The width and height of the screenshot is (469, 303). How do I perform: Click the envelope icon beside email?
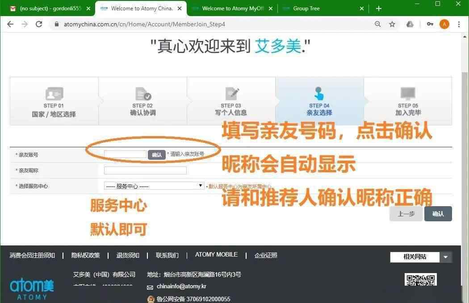coord(150,287)
